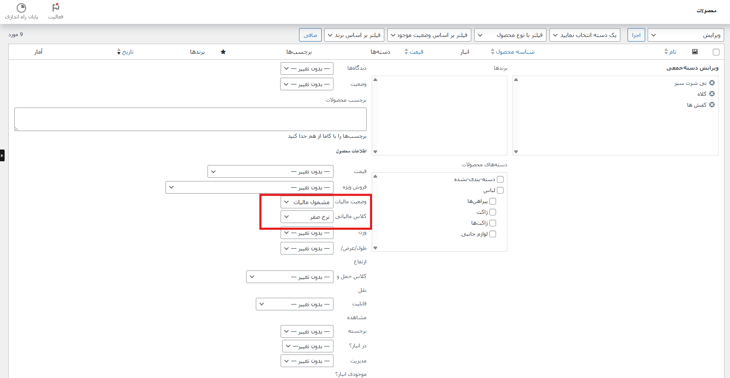Open the وضعیت status dropdown
Image resolution: width=730 pixels, height=378 pixels.
click(307, 84)
